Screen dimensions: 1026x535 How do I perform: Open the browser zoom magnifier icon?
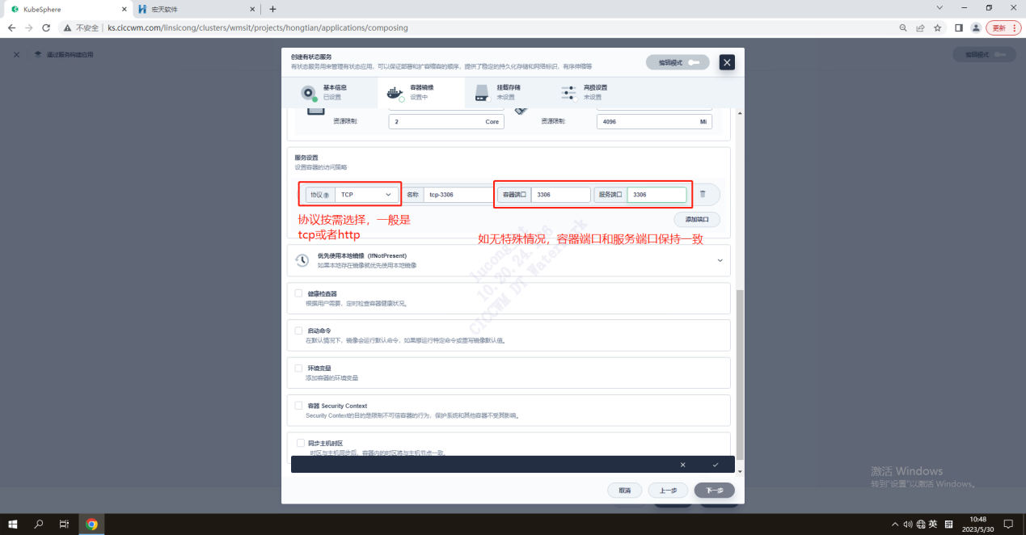(x=903, y=27)
